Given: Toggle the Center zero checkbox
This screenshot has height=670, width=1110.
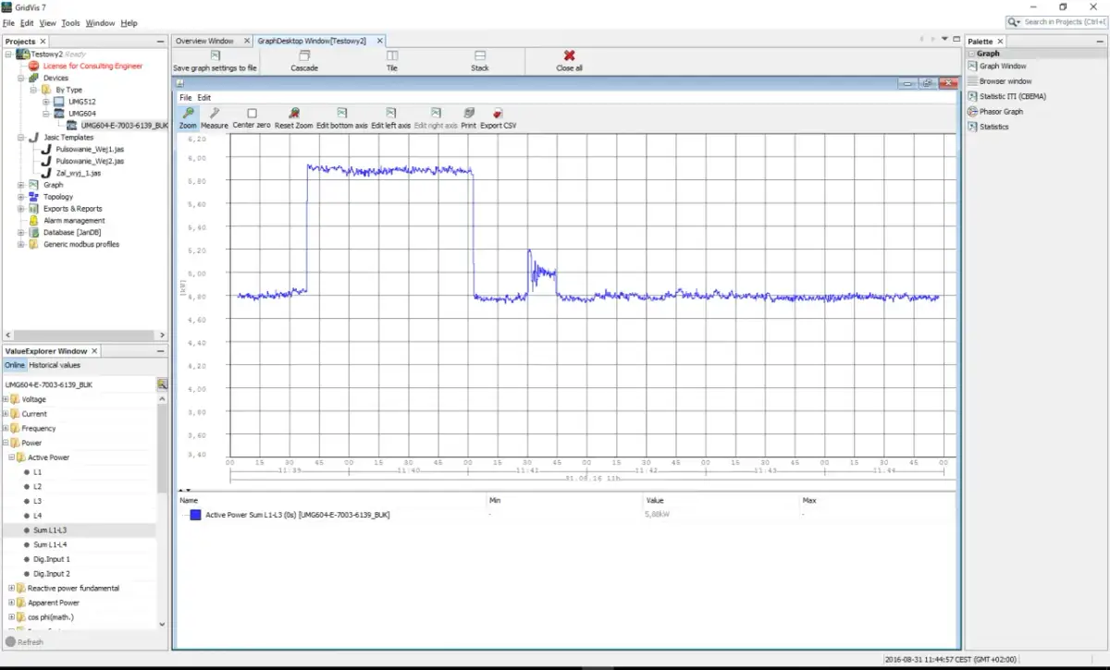Looking at the screenshot, I should point(252,114).
